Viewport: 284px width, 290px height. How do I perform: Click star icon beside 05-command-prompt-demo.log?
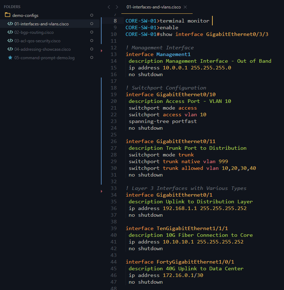[10, 58]
